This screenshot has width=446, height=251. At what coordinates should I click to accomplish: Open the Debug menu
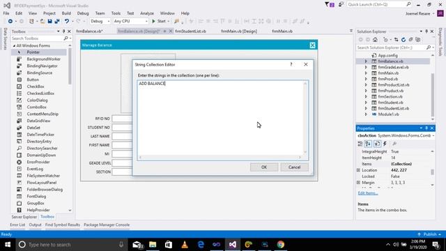pos(83,13)
